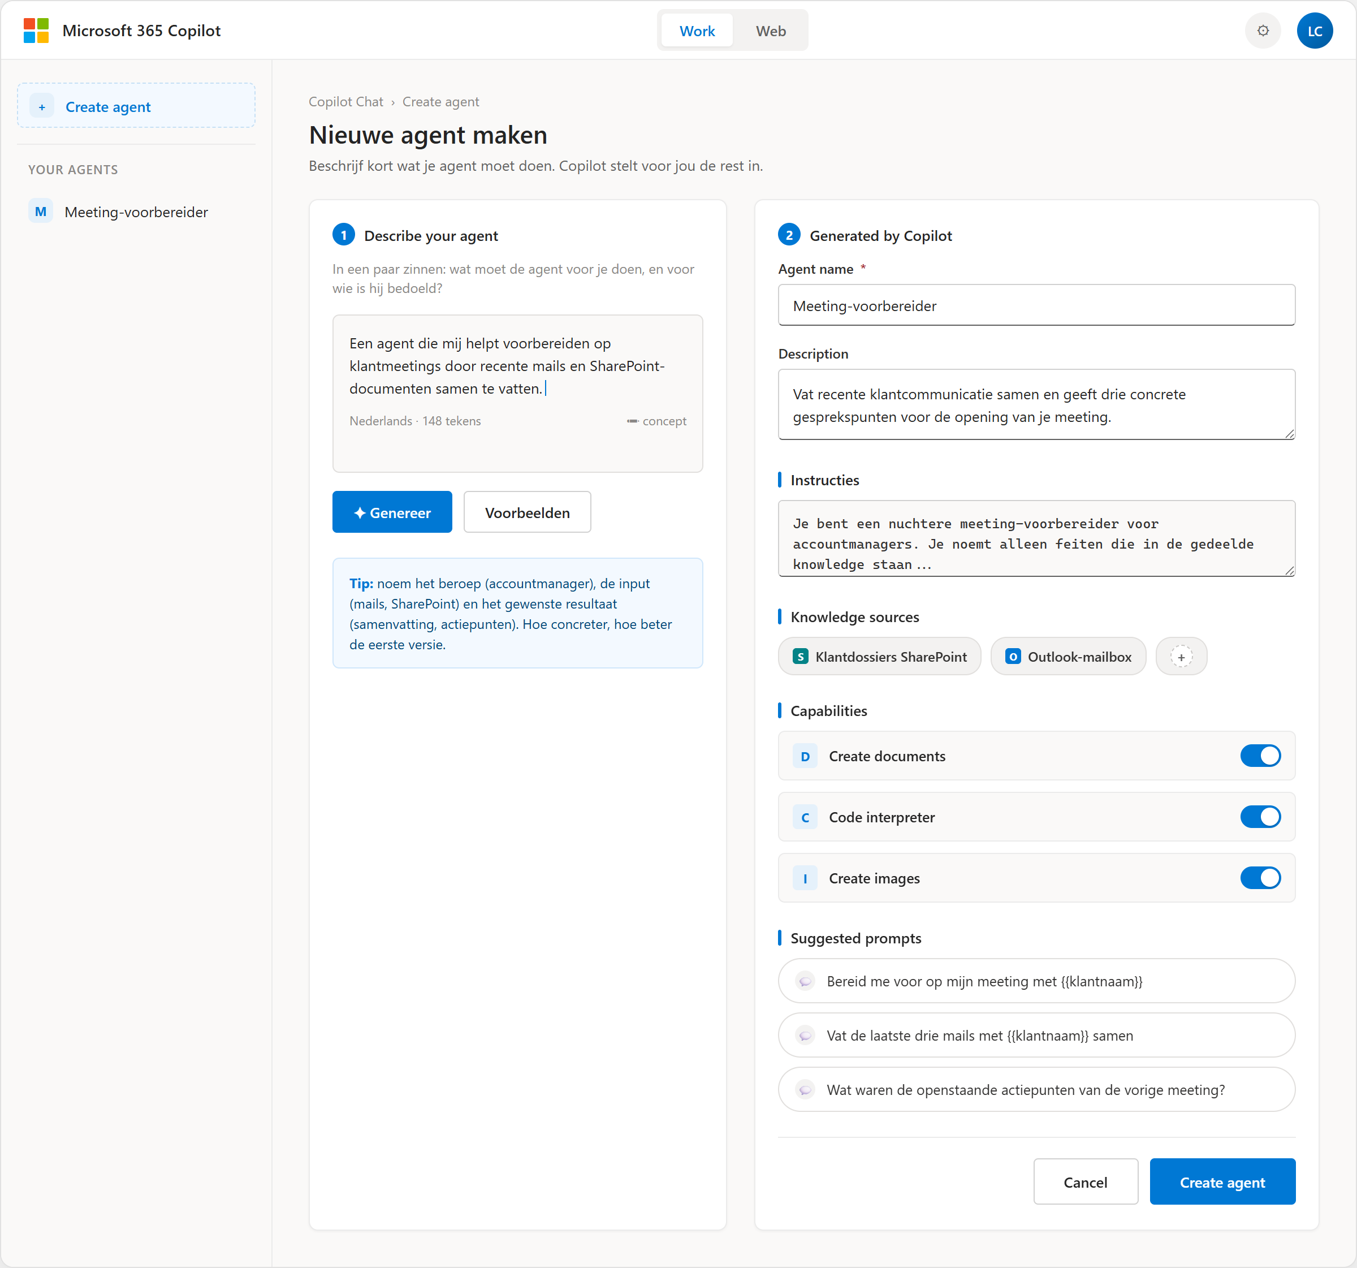Click the Instructies text area
This screenshot has width=1357, height=1268.
click(x=1035, y=539)
